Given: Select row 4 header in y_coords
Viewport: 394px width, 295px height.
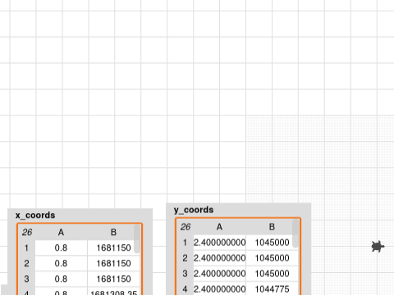Looking at the screenshot, I should click(185, 288).
